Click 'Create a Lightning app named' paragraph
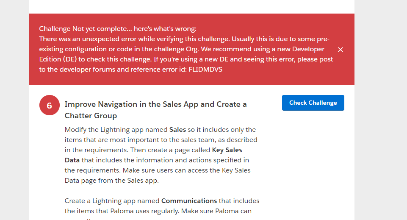 (x=112, y=201)
